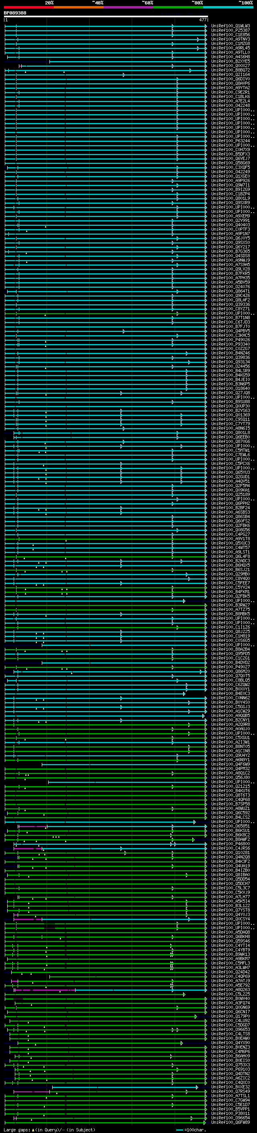Image resolution: width=257 pixels, height=1133 pixels.
Task: Select the hit UniRef100_A9TNV3
Action: pos(230,39)
